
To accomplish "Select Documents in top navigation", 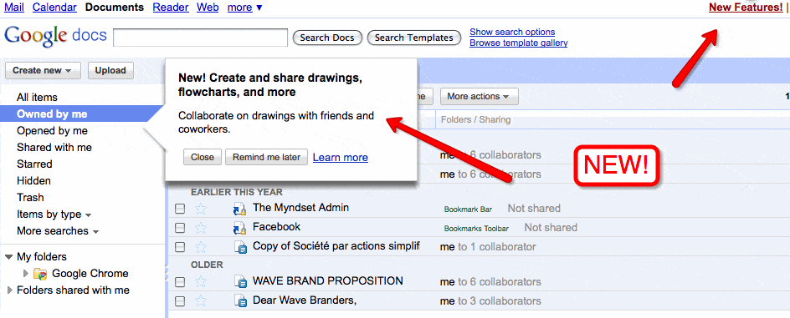I will tap(115, 8).
